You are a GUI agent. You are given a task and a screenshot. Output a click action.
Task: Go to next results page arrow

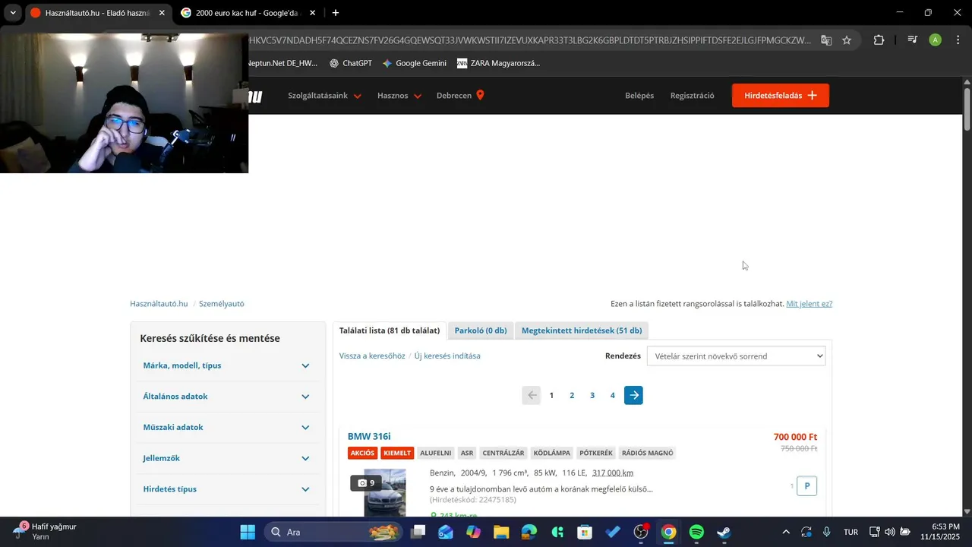tap(633, 395)
